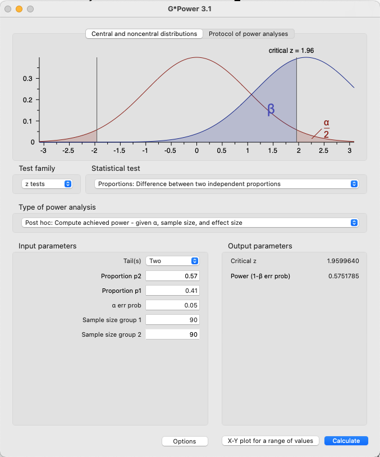Switch to Protocol of power analyses tab
Screen dimensions: 380x457
pyautogui.click(x=249, y=34)
